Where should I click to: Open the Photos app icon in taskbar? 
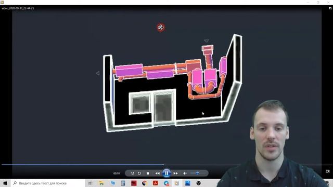[188, 183]
